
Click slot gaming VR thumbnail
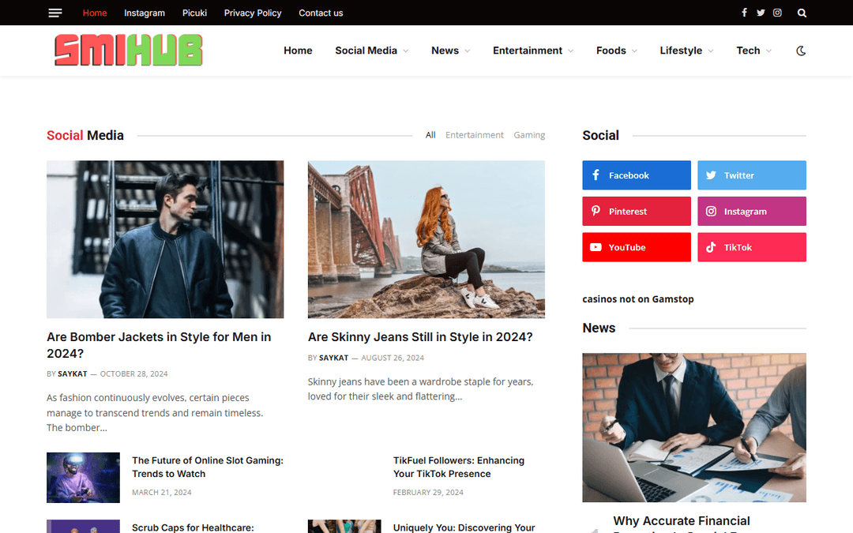[x=83, y=478]
